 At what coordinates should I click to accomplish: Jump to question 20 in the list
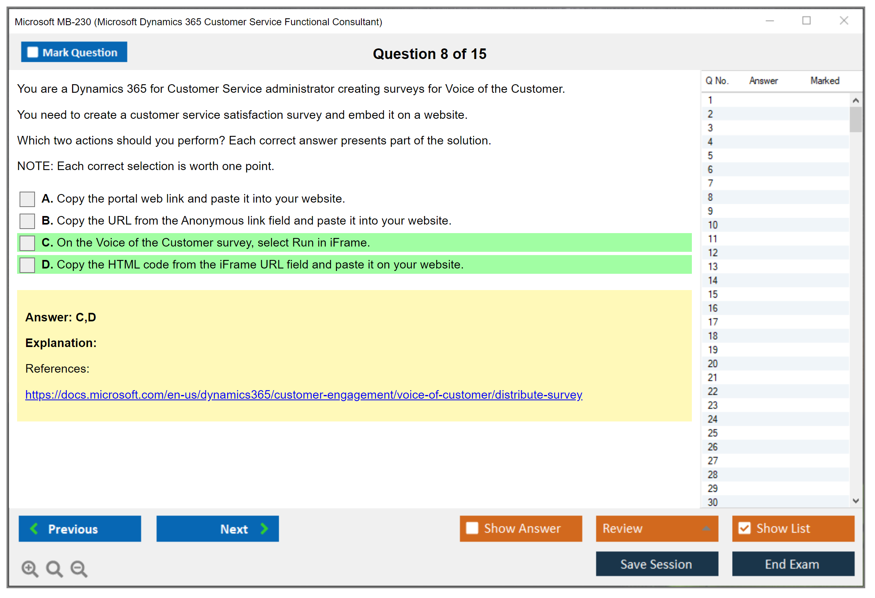pyautogui.click(x=713, y=364)
